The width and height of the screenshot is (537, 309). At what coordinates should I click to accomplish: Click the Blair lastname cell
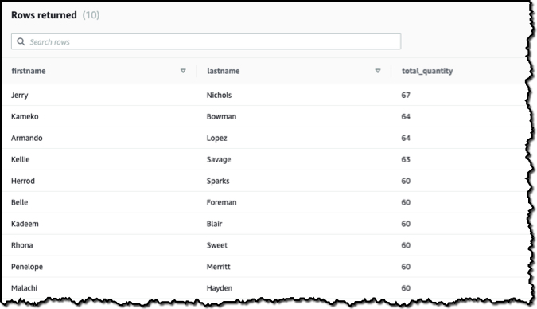[x=214, y=224]
